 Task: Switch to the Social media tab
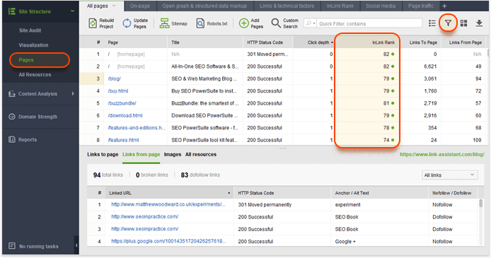pos(381,6)
